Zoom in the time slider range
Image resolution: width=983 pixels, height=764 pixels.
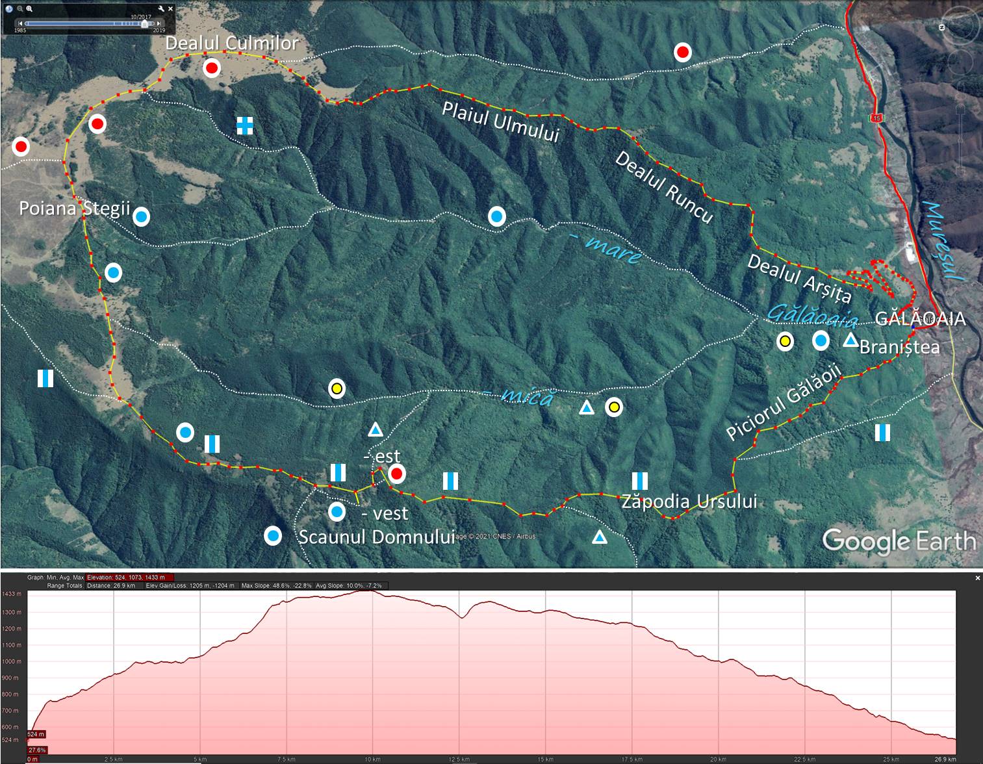[x=30, y=9]
